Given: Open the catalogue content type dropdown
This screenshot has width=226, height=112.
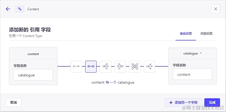Looking at the screenshot, I should tap(192, 53).
